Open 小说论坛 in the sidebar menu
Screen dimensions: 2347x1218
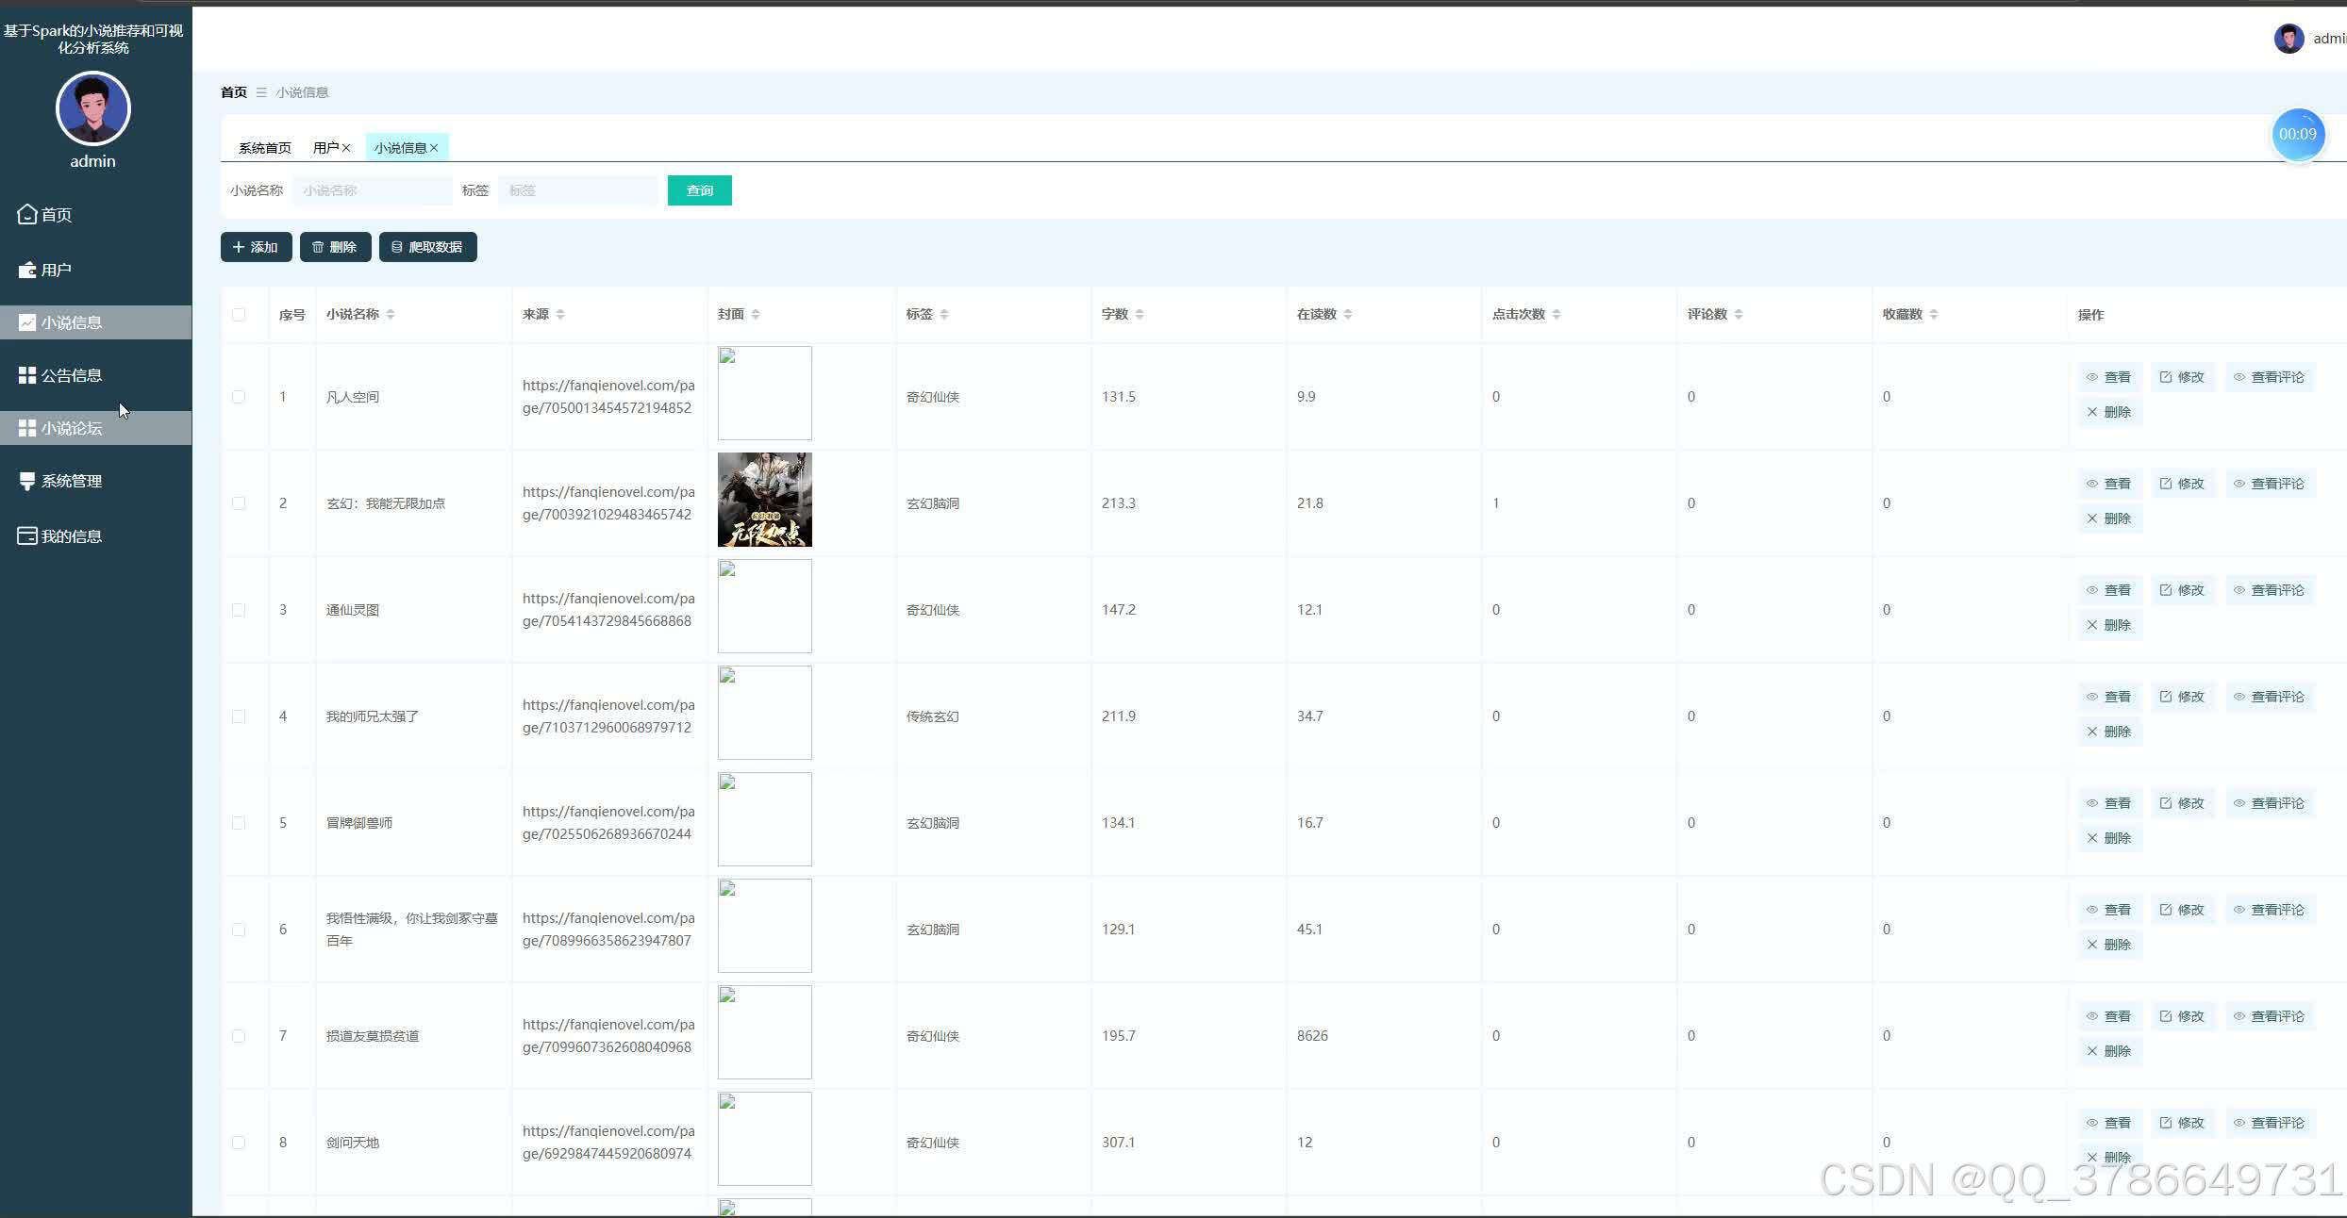[x=72, y=428]
